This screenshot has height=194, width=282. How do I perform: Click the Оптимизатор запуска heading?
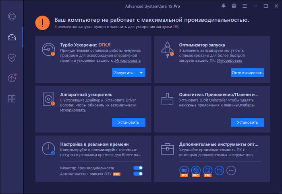coord(202,45)
